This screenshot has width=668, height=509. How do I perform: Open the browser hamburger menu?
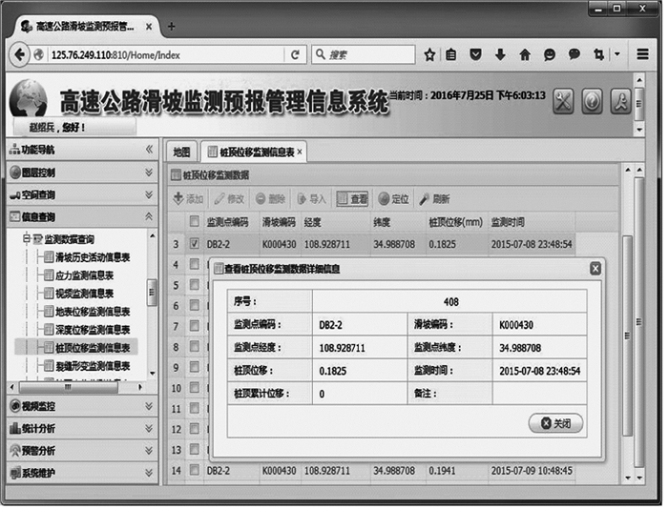tap(644, 54)
